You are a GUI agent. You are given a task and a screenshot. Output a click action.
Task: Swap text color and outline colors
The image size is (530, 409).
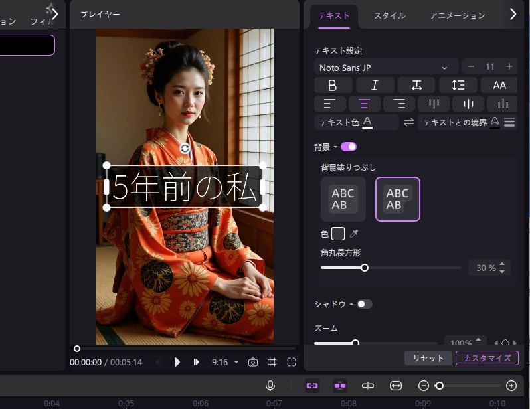coord(408,122)
